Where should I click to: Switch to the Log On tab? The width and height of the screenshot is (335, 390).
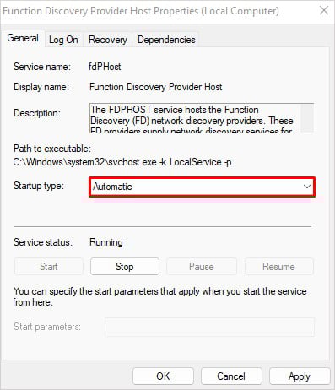(63, 40)
